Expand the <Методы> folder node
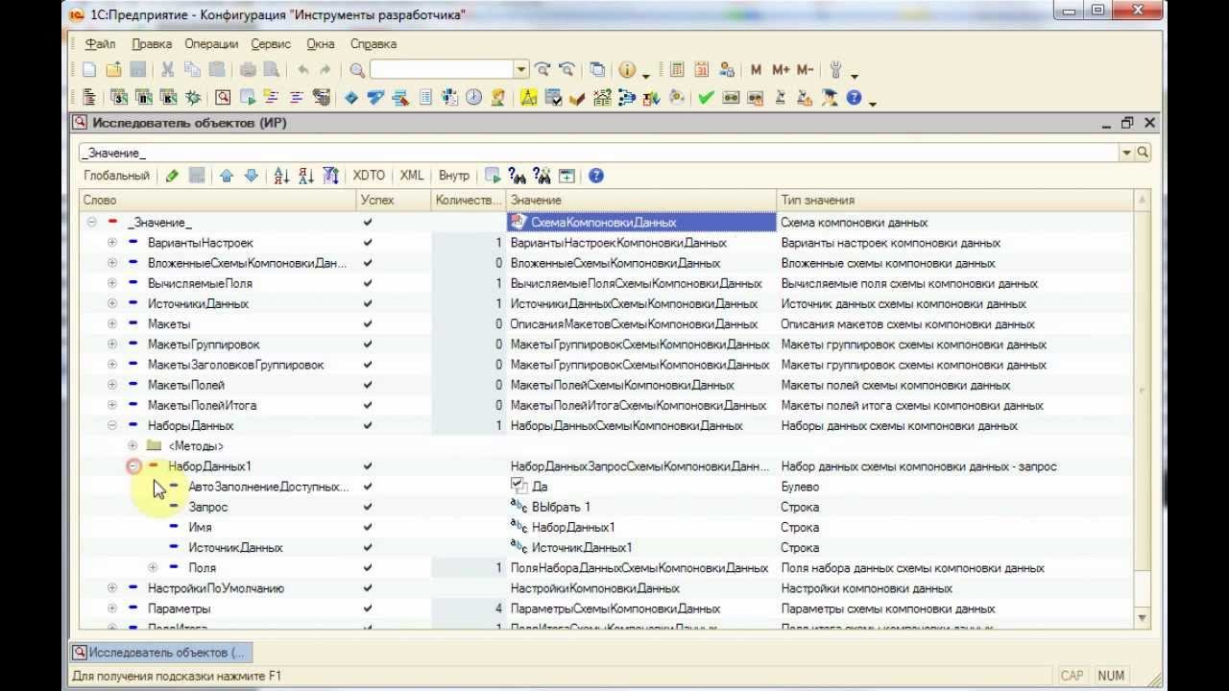The image size is (1229, 691). [x=133, y=446]
